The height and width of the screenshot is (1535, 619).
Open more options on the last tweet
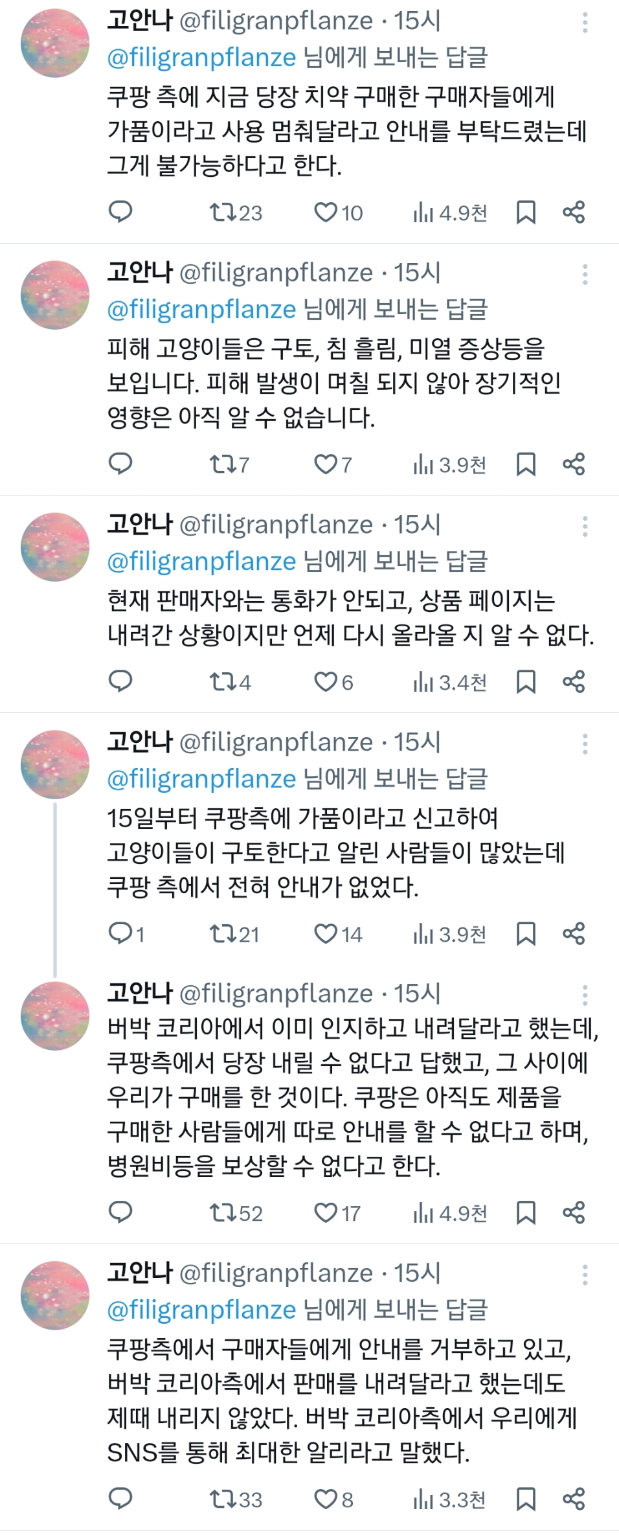(x=585, y=1275)
